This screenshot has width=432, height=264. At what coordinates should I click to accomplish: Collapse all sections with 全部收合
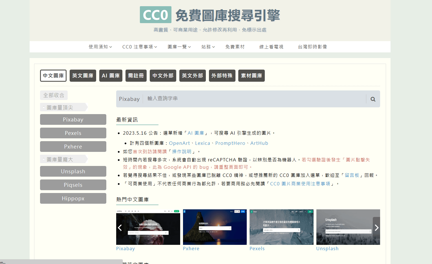(54, 95)
